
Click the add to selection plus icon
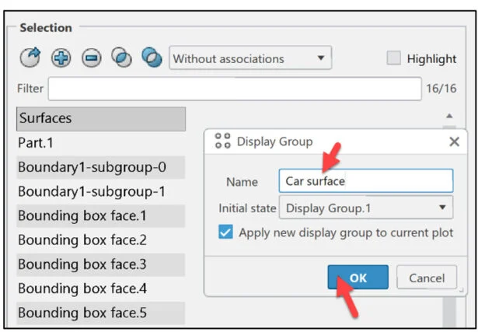pos(61,59)
